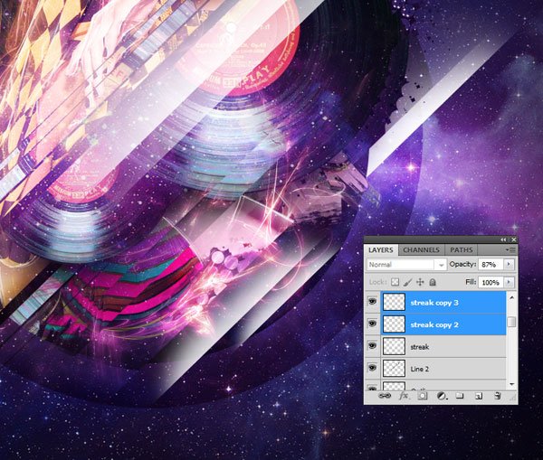
Task: Select the Line 2 layer row
Action: point(443,369)
